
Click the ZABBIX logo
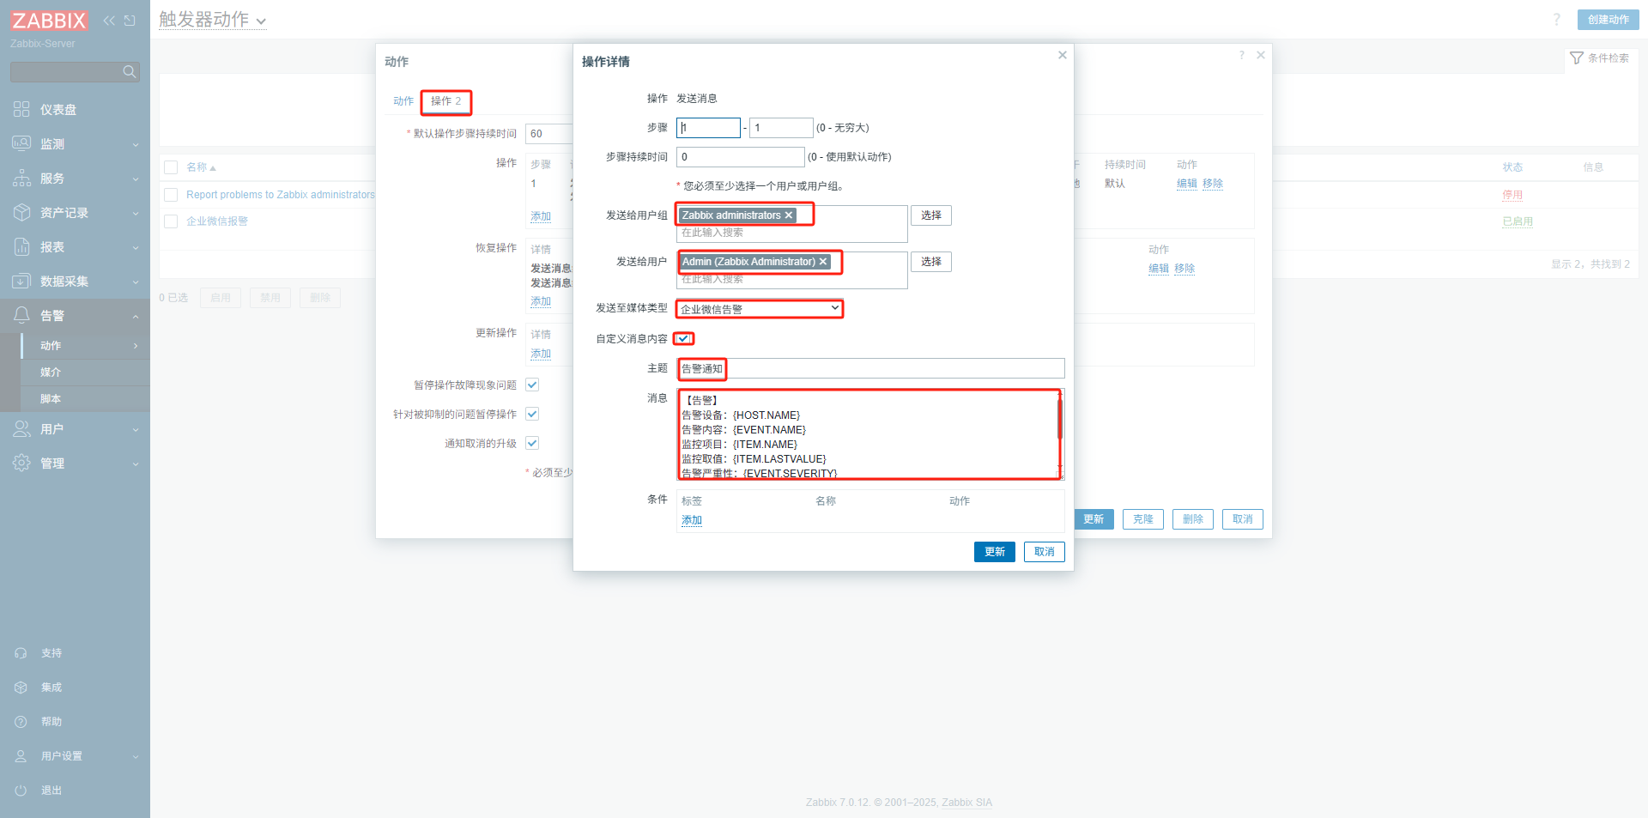click(49, 20)
